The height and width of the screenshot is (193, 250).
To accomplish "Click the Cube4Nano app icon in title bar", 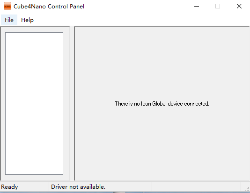I will [7, 6].
